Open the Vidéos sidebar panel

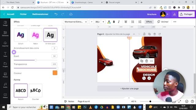point(5,96)
